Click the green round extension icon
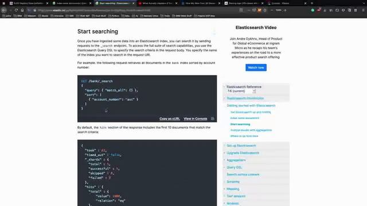Screen dimensions: 367x206 click(313, 10)
